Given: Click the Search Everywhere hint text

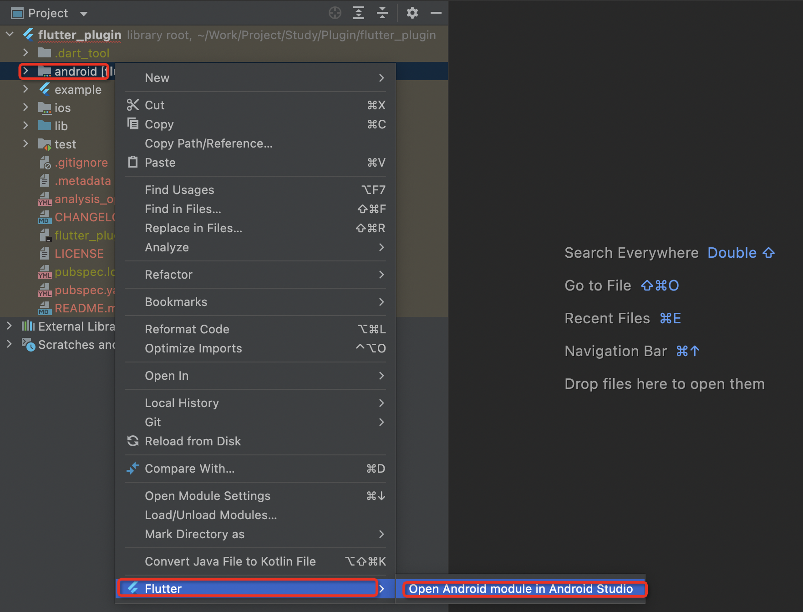Looking at the screenshot, I should [x=631, y=253].
